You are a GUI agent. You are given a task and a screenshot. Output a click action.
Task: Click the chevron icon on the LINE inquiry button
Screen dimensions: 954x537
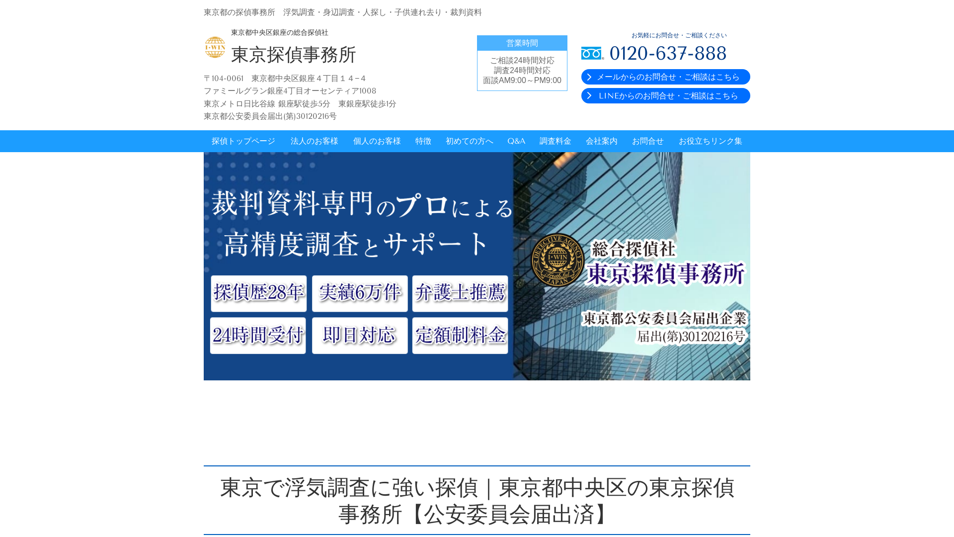[589, 95]
